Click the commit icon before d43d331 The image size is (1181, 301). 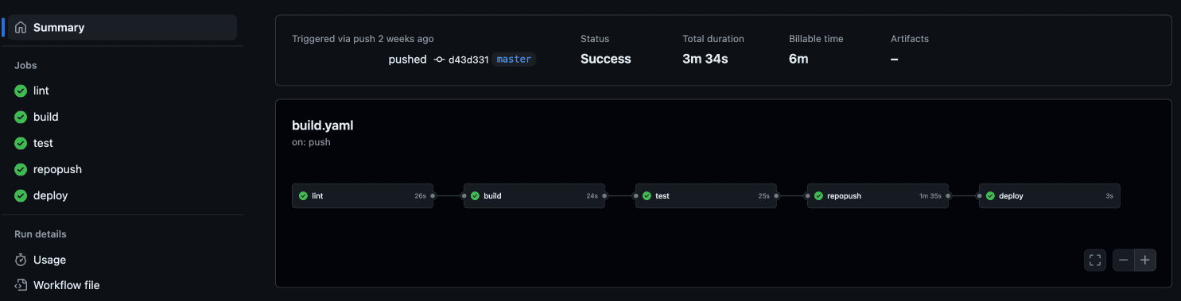point(440,60)
